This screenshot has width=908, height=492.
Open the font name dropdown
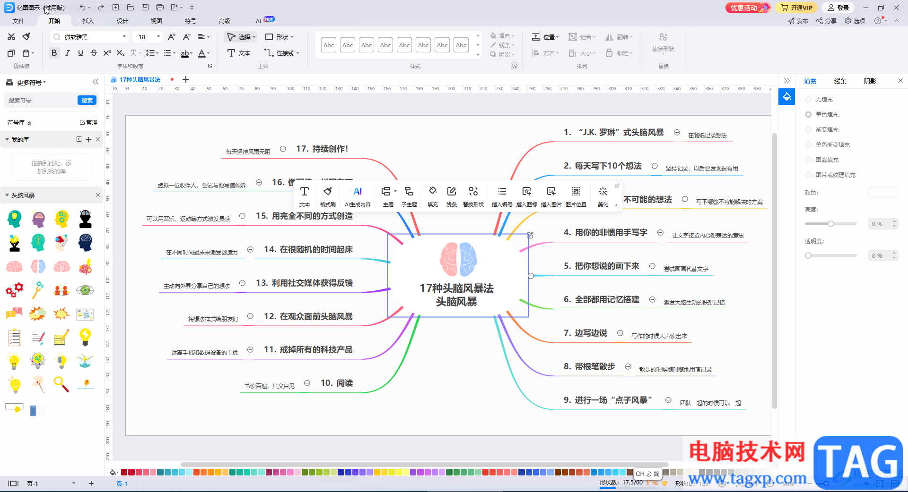tap(124, 37)
